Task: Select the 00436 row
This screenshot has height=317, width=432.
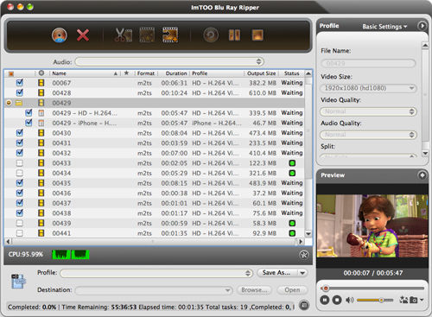Action: (x=155, y=193)
